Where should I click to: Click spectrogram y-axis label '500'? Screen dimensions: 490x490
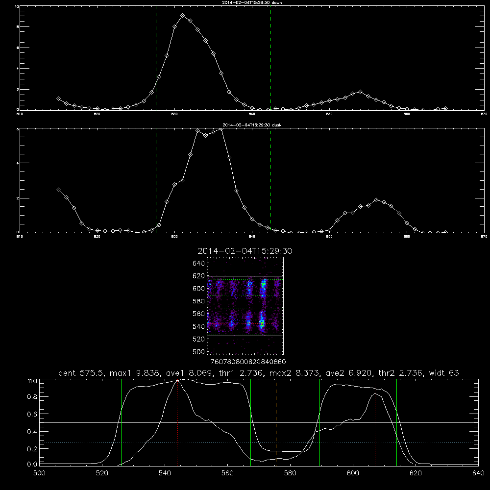click(199, 351)
